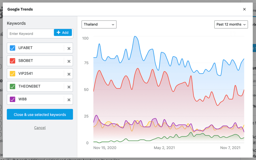
Task: Toggle the red SBOBET checkbox
Action: 12,61
